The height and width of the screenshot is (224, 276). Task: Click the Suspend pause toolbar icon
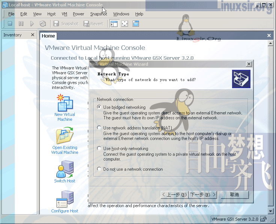(x=21, y=24)
